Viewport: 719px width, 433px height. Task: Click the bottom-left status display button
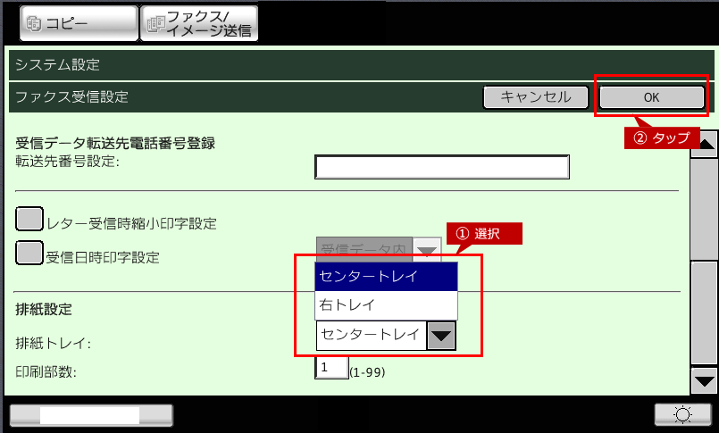coord(90,414)
